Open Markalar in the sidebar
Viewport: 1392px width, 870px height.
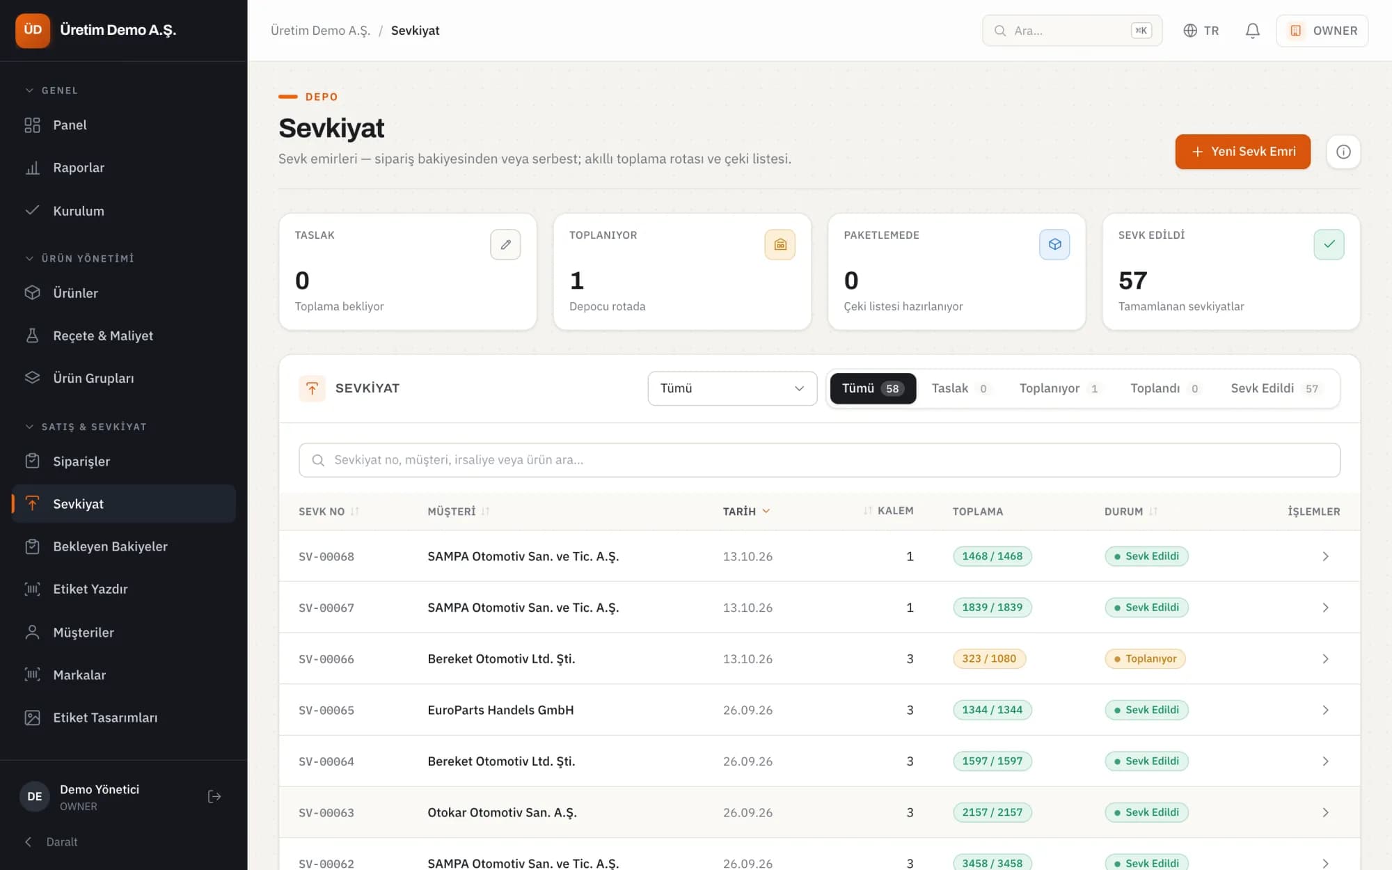point(124,675)
